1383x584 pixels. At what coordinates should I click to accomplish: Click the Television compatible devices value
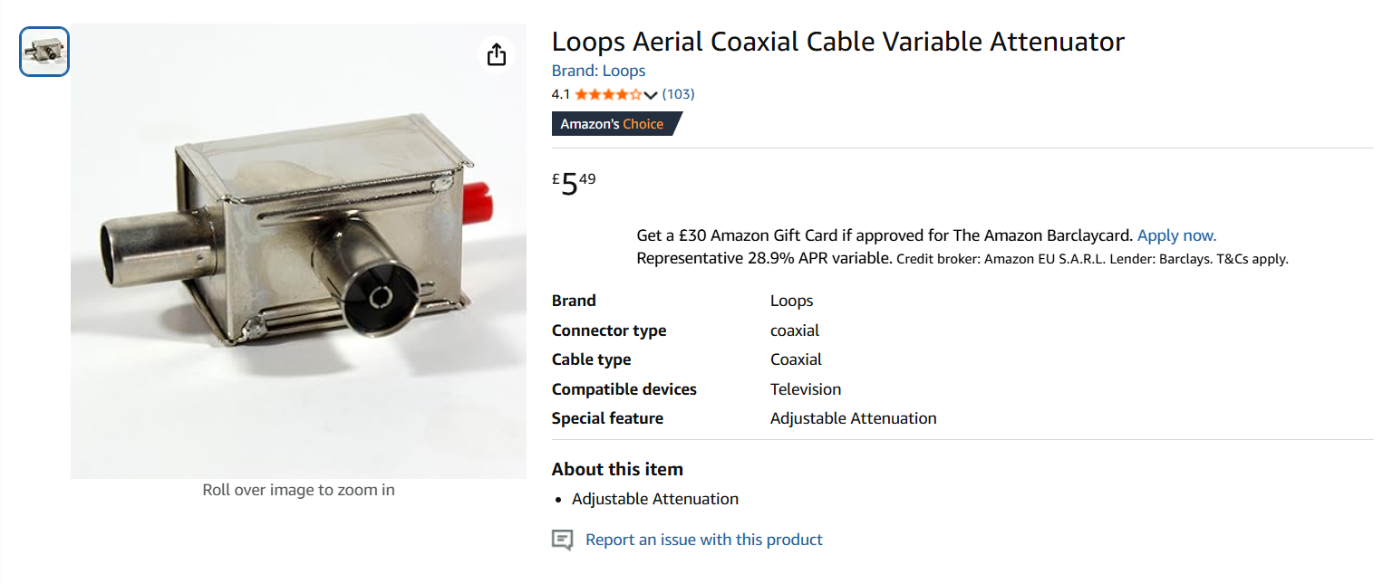click(x=805, y=389)
